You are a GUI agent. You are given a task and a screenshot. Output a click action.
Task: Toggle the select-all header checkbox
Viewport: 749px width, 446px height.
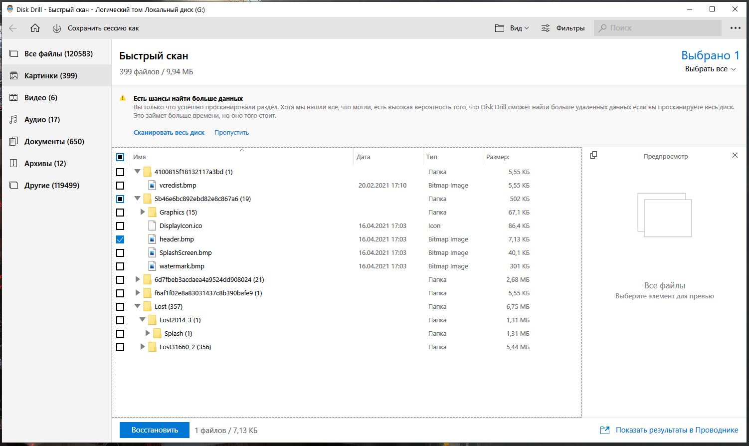point(120,157)
